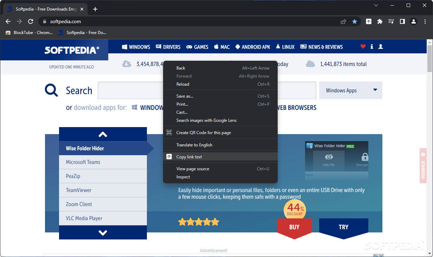The height and width of the screenshot is (257, 433).
Task: Toggle Chrome's side panel icon
Action: (x=402, y=21)
